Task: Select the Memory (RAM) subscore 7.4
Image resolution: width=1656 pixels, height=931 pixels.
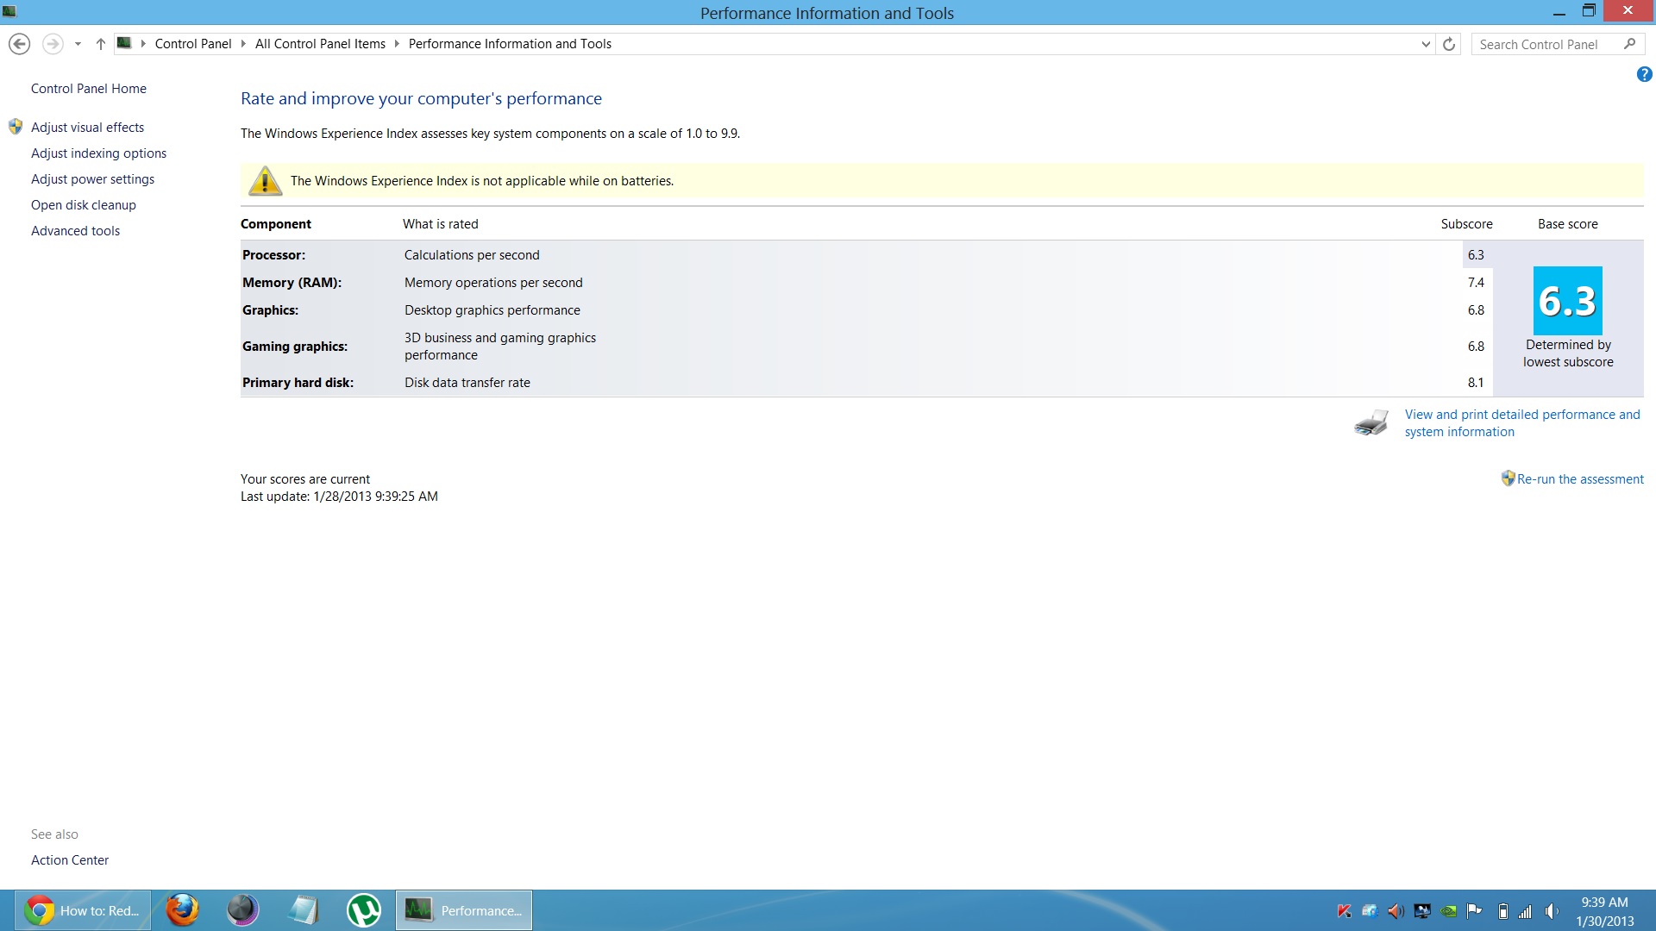Action: pyautogui.click(x=1476, y=283)
